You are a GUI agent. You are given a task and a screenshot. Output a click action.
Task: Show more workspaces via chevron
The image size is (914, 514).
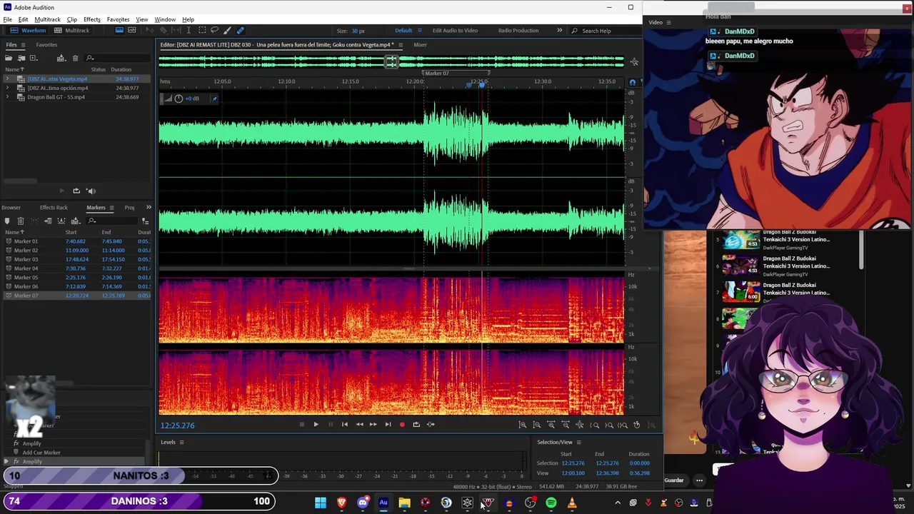559,31
